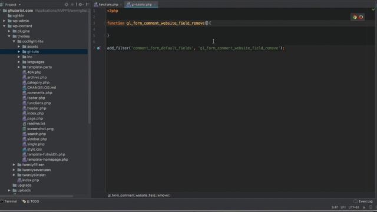Viewport: 377px width, 212px height.
Task: Open the Event Log
Action: 363,201
